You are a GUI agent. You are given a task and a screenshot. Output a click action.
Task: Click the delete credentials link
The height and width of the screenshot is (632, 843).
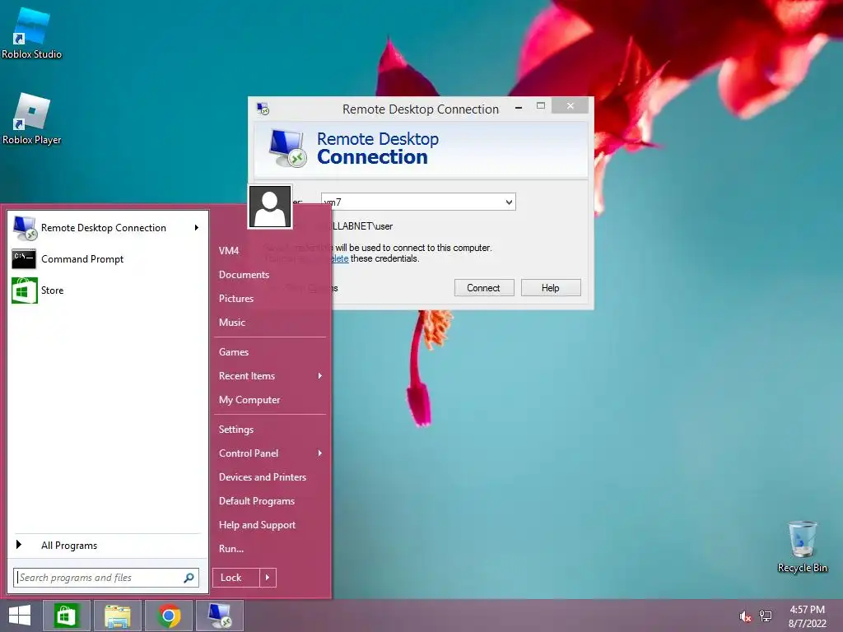tap(340, 258)
